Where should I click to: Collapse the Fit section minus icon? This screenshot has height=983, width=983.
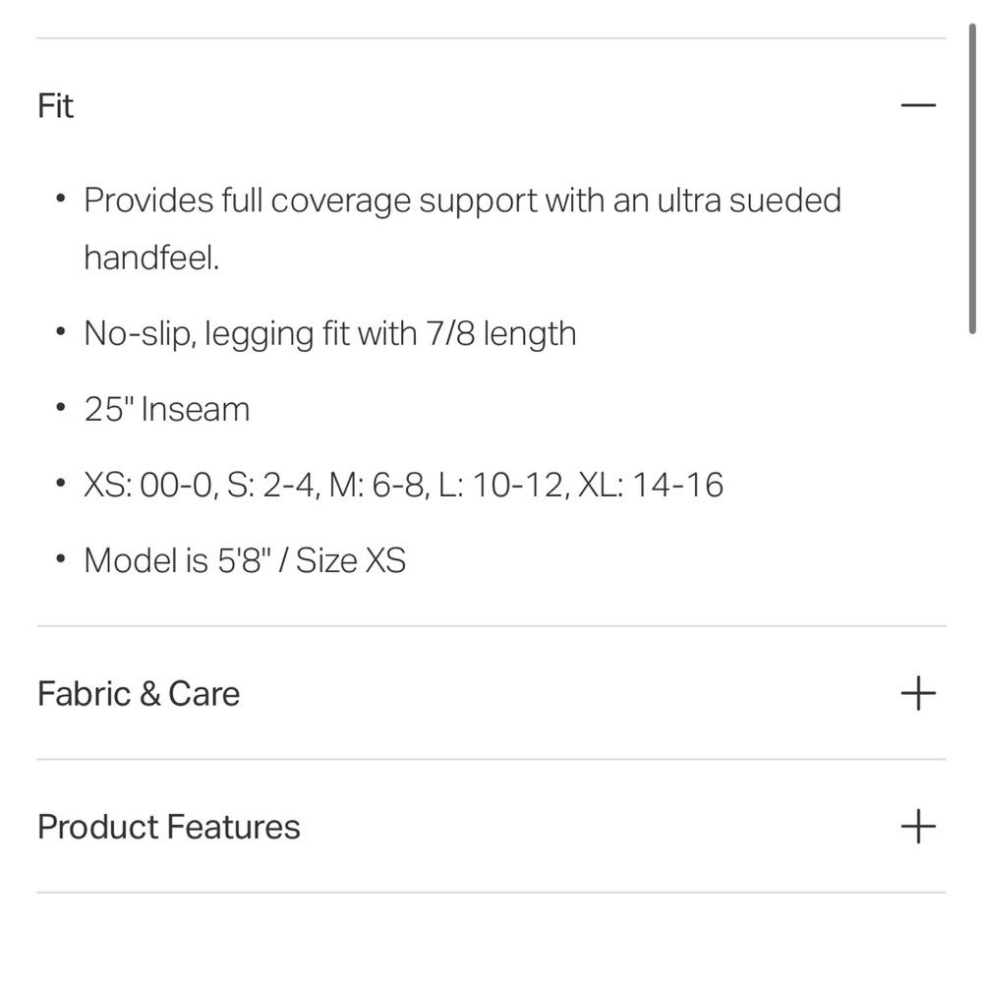918,105
